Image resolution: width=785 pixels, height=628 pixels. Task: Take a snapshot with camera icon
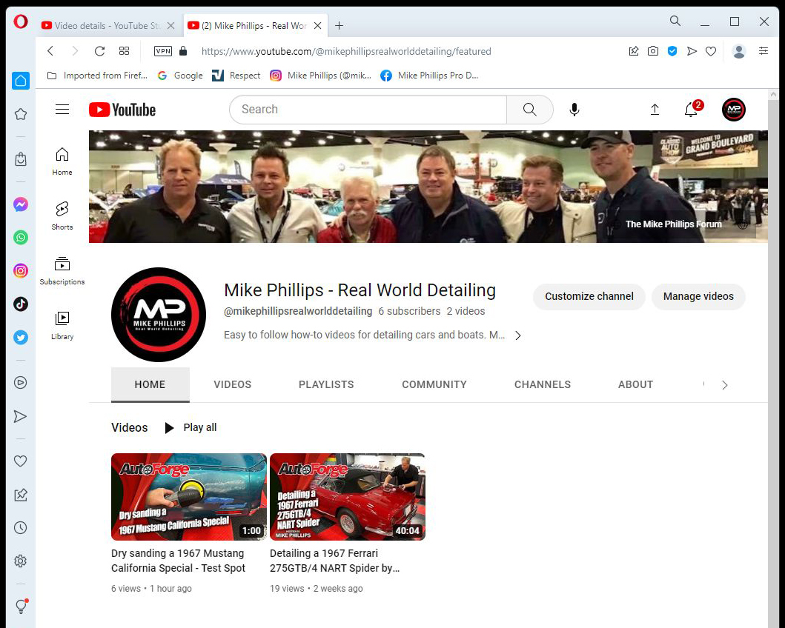point(653,51)
